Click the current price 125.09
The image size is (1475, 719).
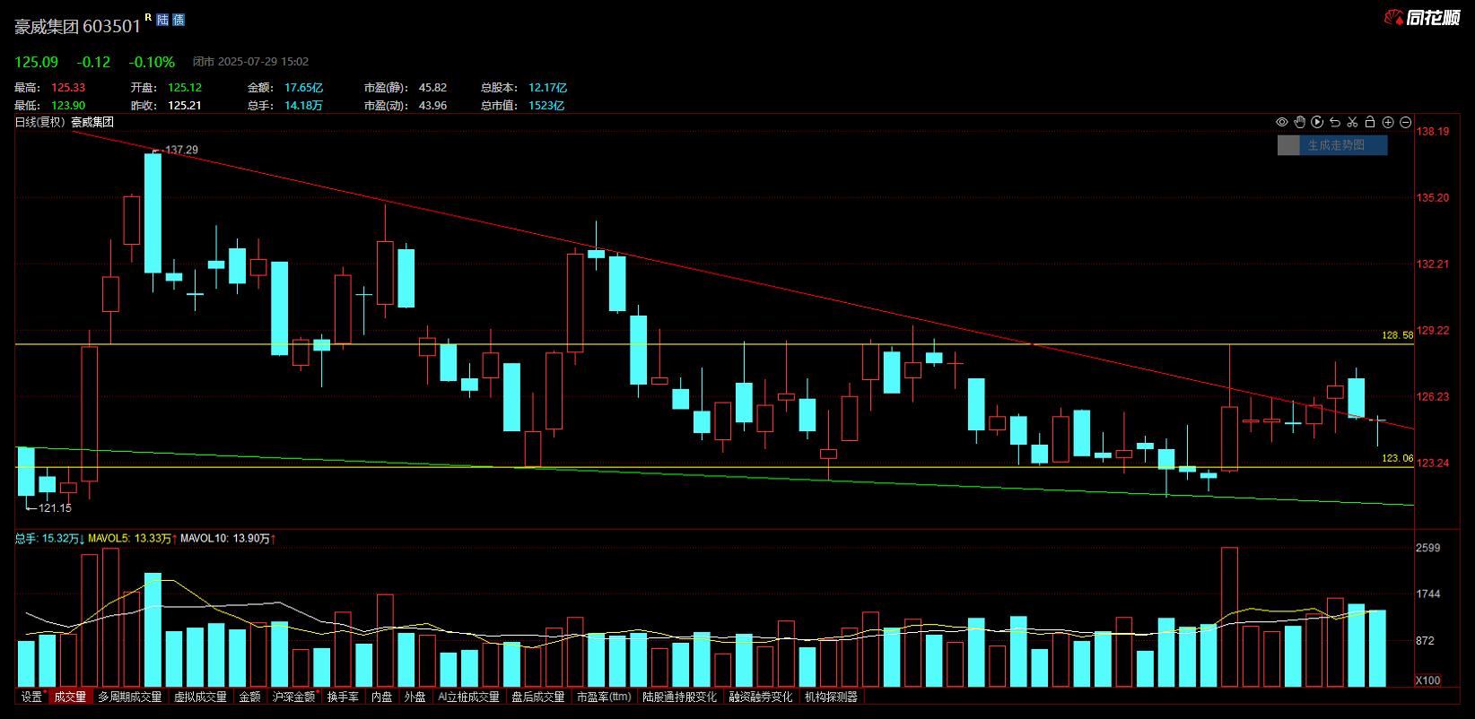(36, 62)
